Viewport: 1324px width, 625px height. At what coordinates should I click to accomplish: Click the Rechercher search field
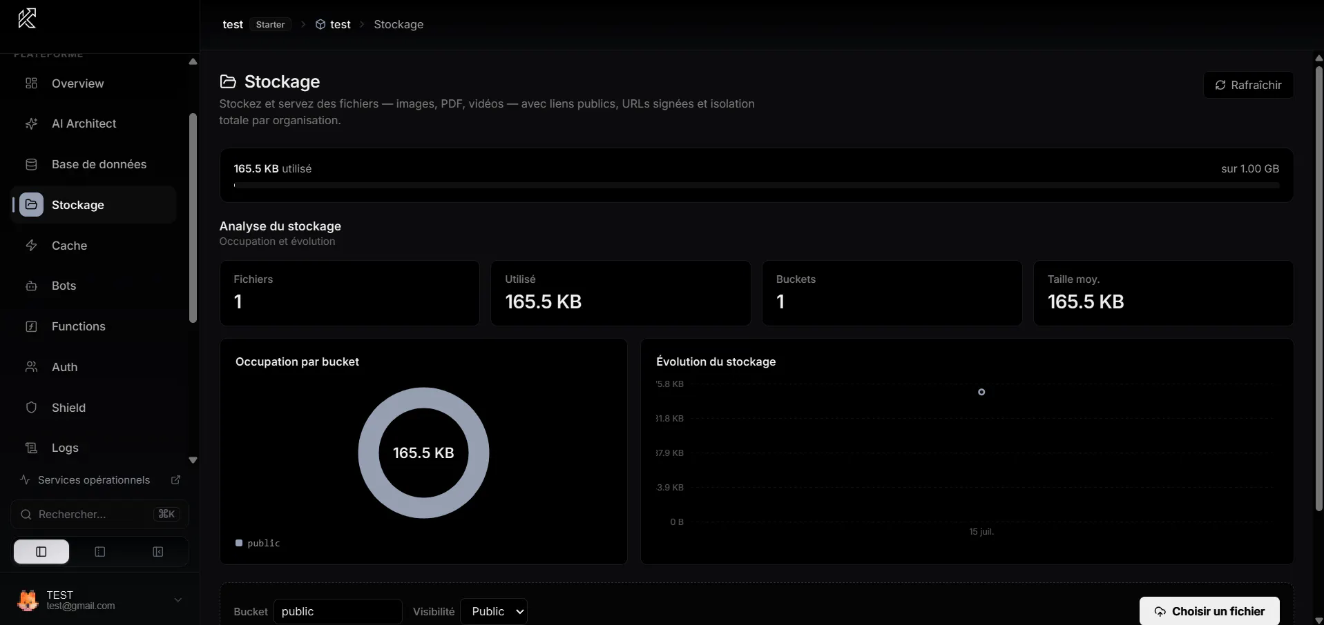[x=100, y=515]
